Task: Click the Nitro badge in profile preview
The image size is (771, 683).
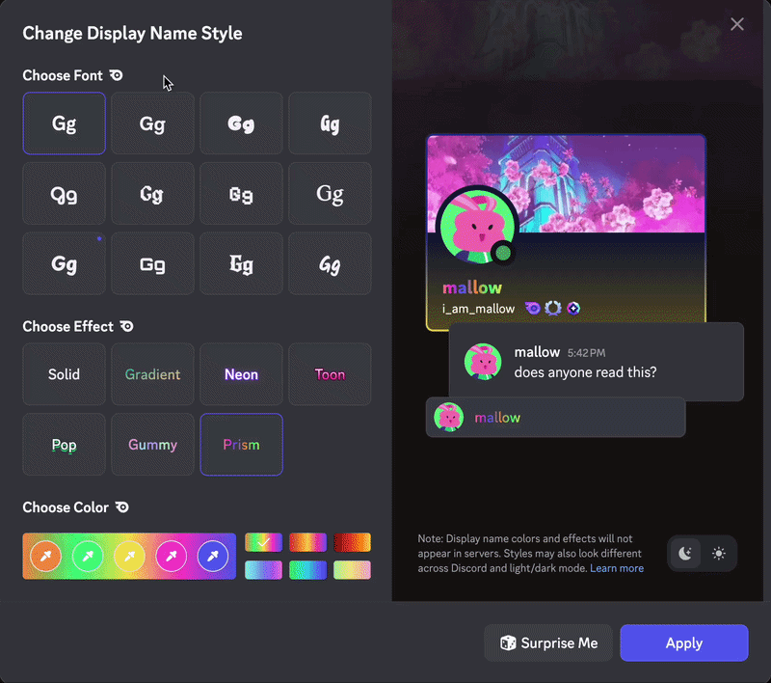Action: 533,309
